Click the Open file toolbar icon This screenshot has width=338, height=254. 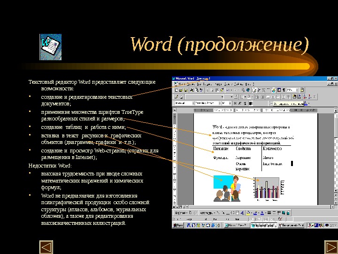coord(181,90)
